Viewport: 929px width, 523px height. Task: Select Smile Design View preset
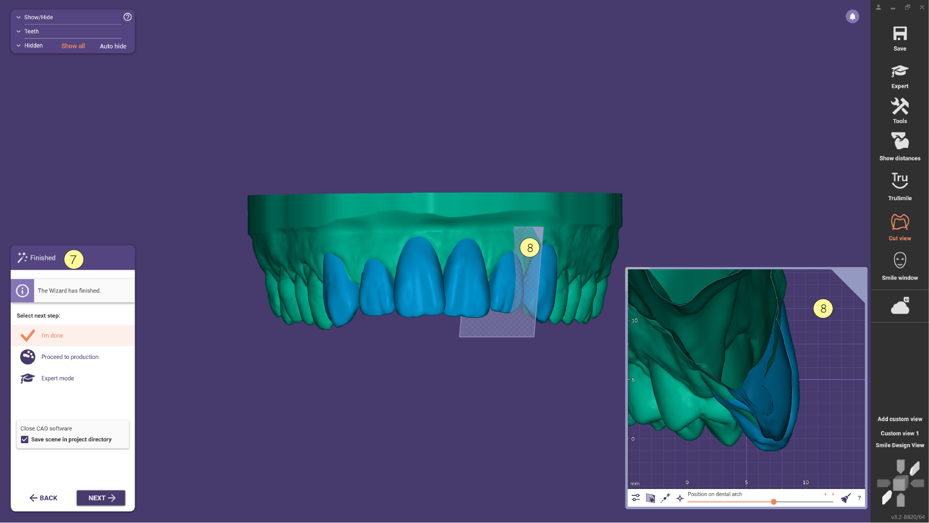point(900,445)
